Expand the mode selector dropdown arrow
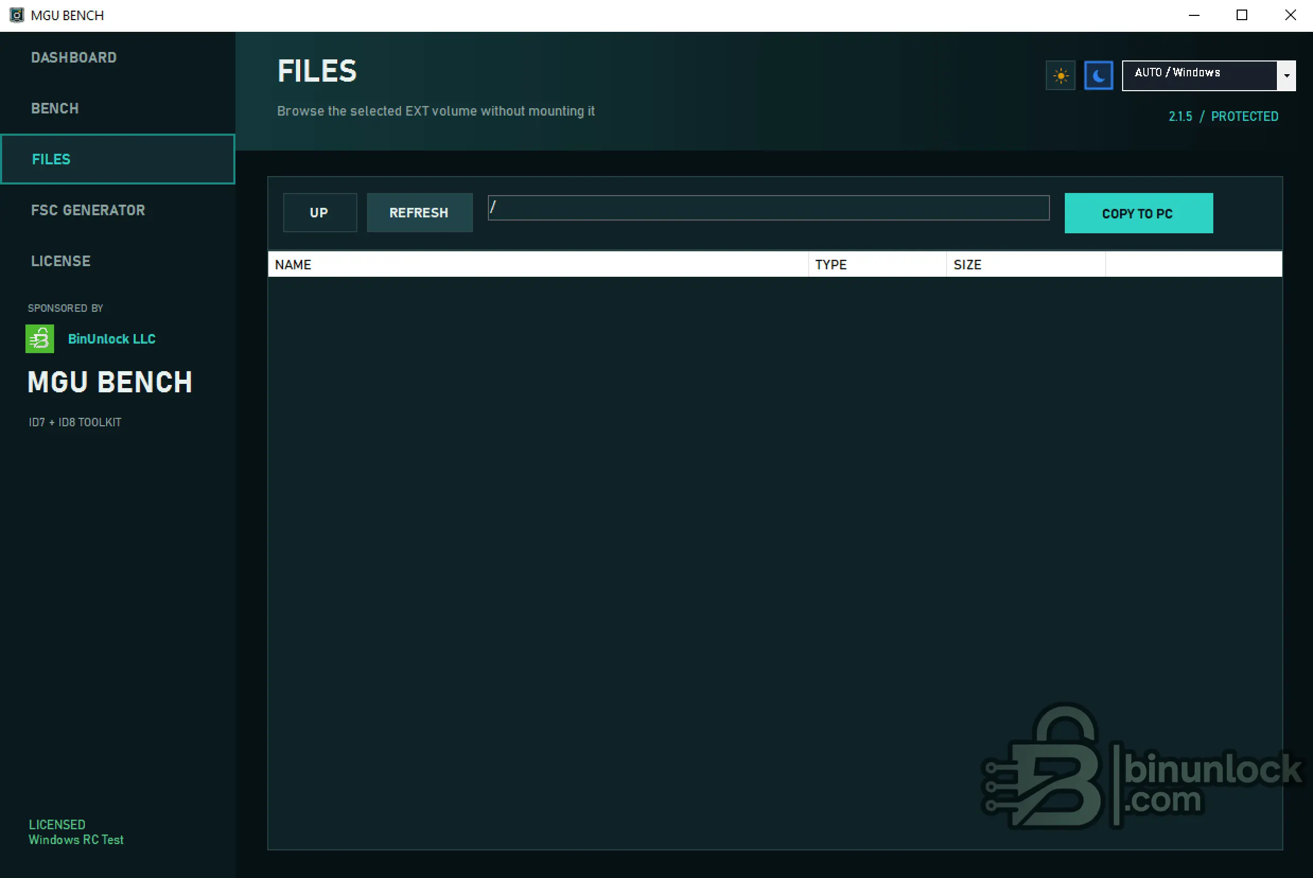 pos(1286,76)
